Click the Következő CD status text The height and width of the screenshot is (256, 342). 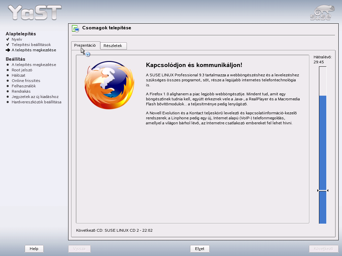(114, 230)
